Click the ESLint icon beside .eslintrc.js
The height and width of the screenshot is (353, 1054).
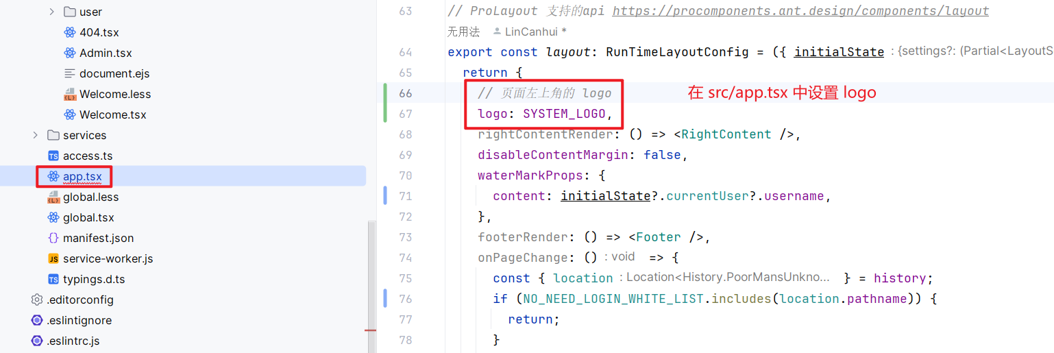(x=37, y=341)
